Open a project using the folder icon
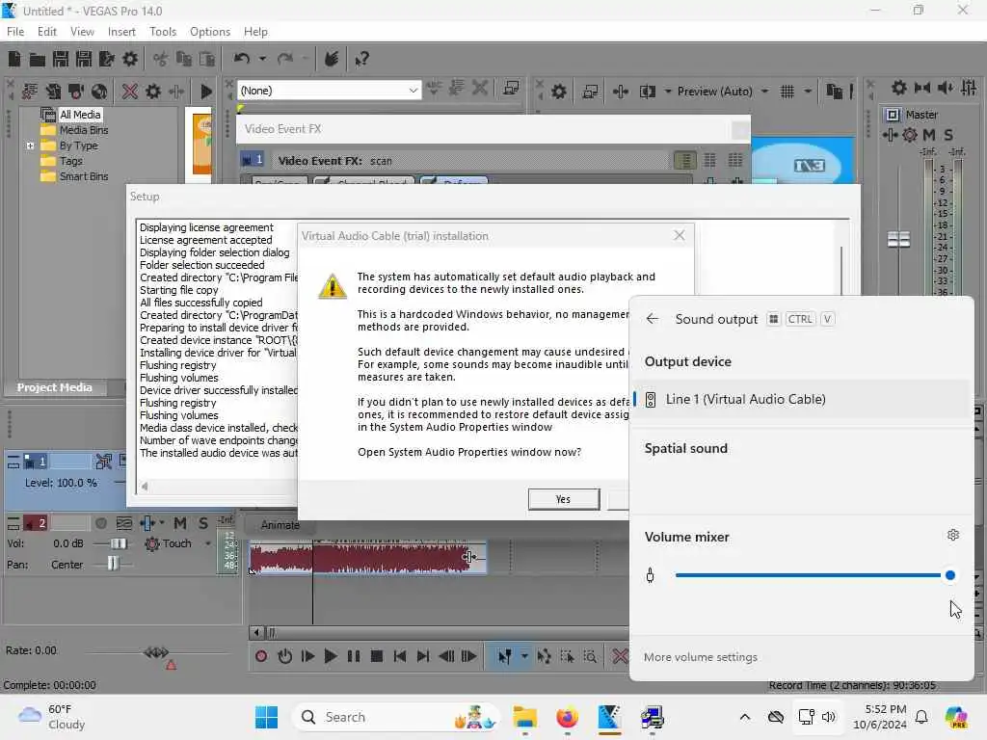Image resolution: width=987 pixels, height=740 pixels. click(x=38, y=59)
